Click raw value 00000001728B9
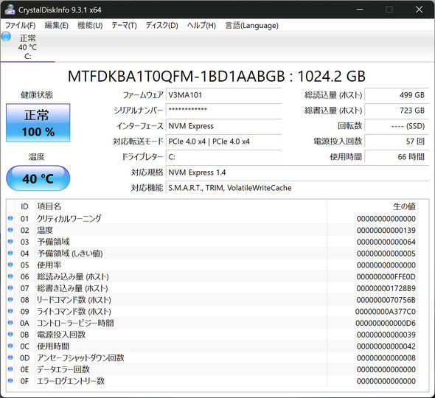Viewport: 435px width, 398px height. click(x=386, y=288)
